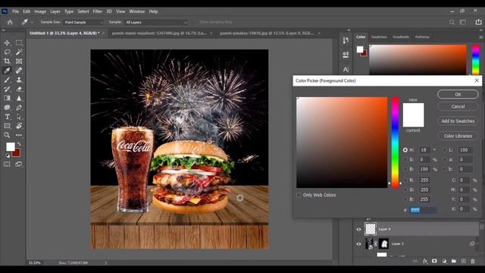The width and height of the screenshot is (485, 273).
Task: Swap foreground and background colors
Action: (x=19, y=144)
